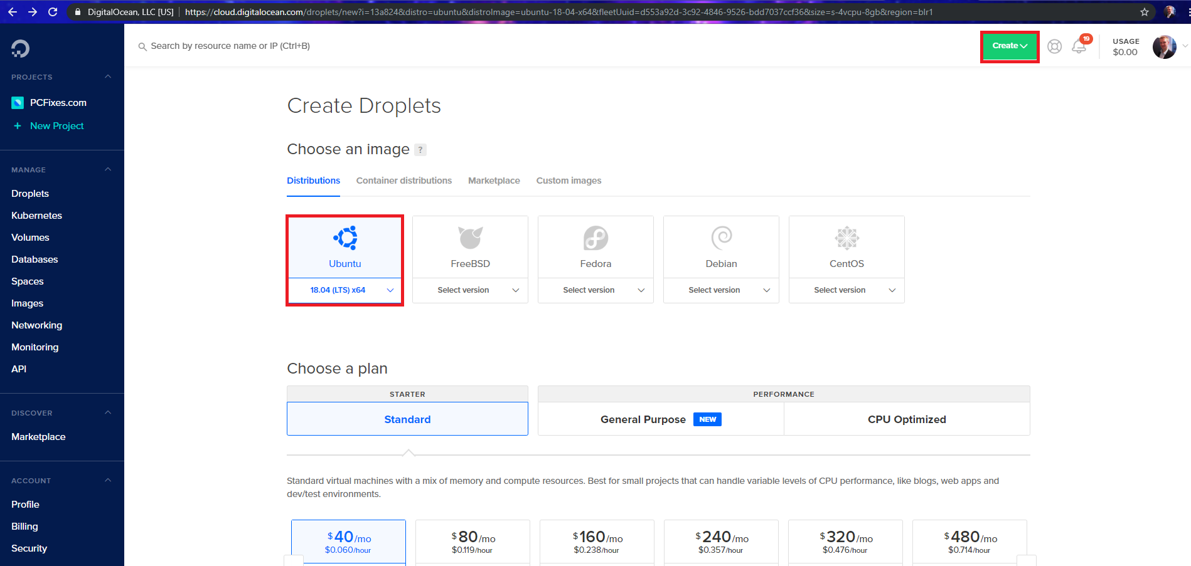Click the USAGE $0.00 indicator
The image size is (1191, 566).
tap(1126, 47)
